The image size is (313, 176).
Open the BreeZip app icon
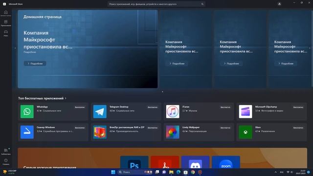(x=100, y=132)
